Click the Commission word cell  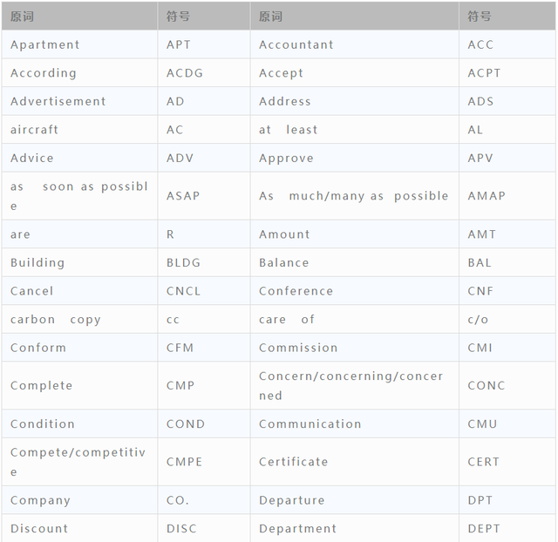tap(298, 348)
